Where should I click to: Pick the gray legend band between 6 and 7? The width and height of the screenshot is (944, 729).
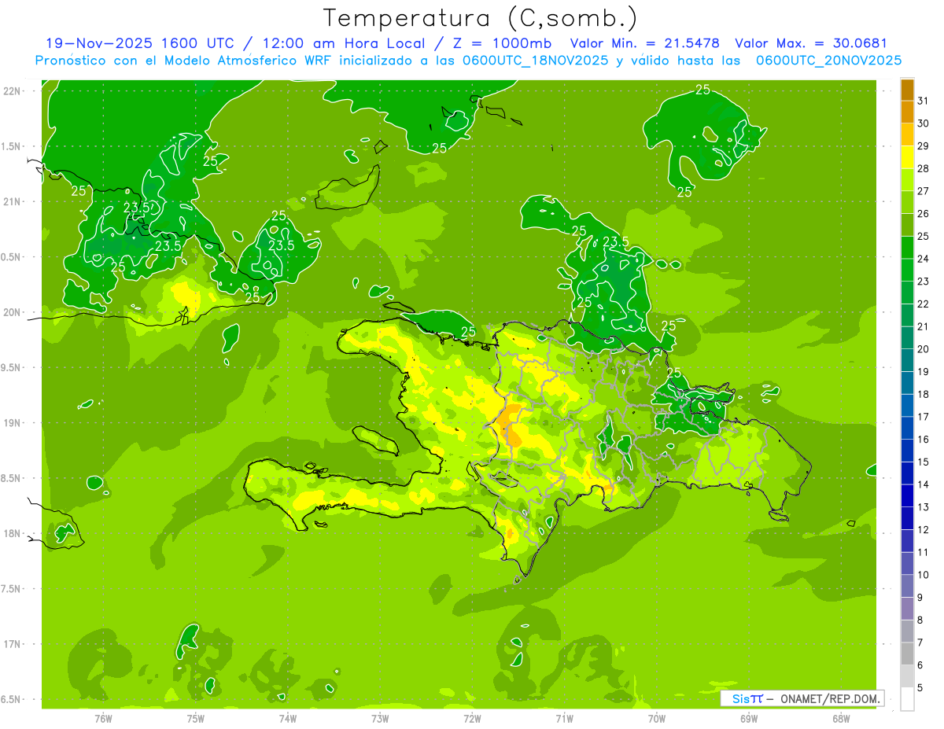tap(907, 654)
